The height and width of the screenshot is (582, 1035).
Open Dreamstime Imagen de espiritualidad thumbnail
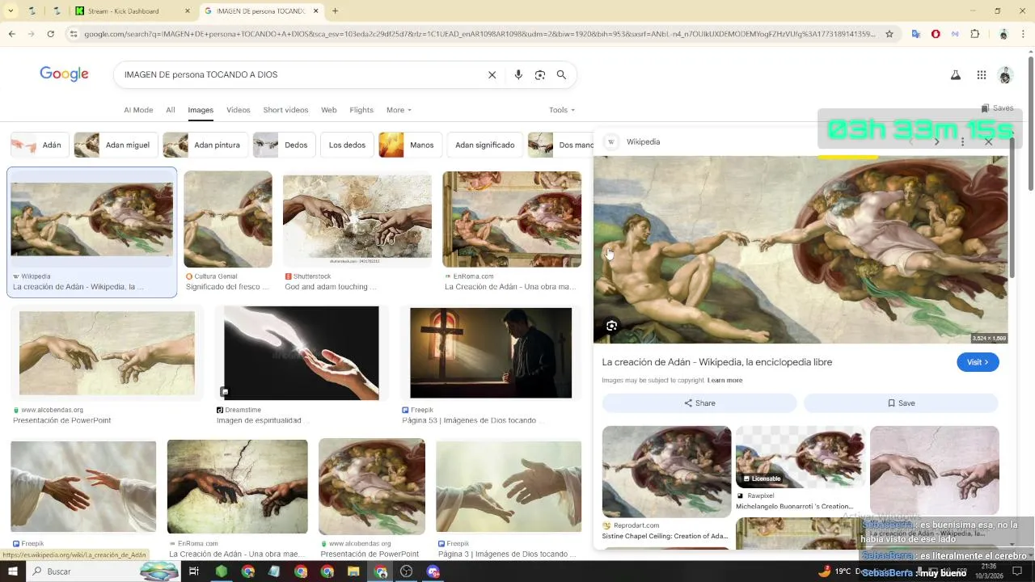coord(301,353)
